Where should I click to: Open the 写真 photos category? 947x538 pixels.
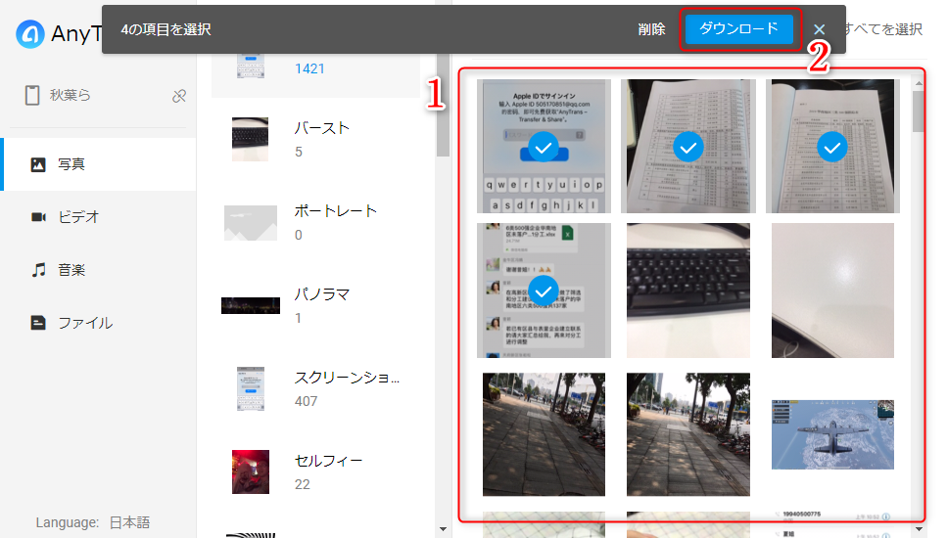99,164
